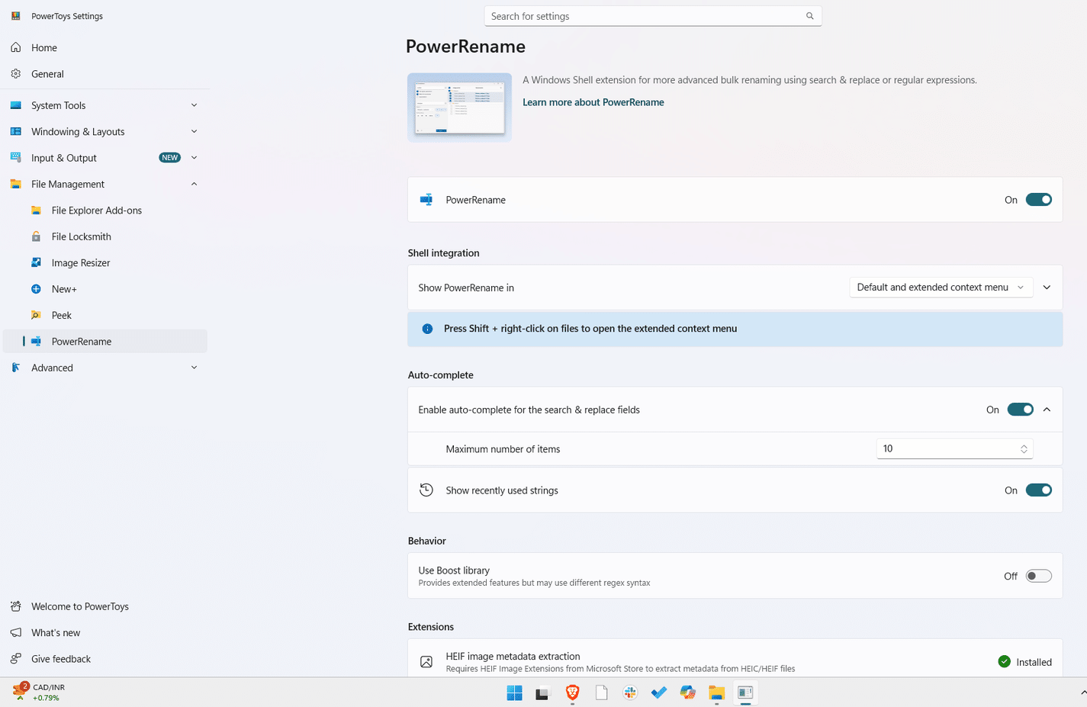Open File Locksmith settings

click(105, 236)
